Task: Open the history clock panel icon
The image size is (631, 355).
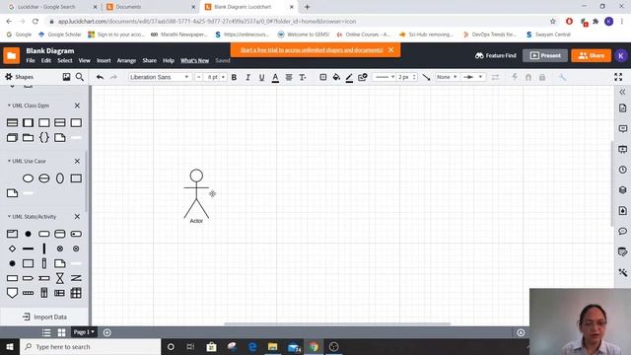Action: [x=622, y=170]
